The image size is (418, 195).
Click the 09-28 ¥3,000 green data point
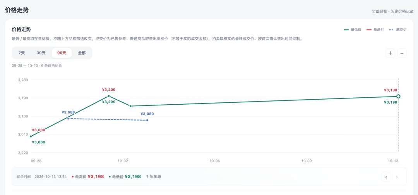[31, 136]
